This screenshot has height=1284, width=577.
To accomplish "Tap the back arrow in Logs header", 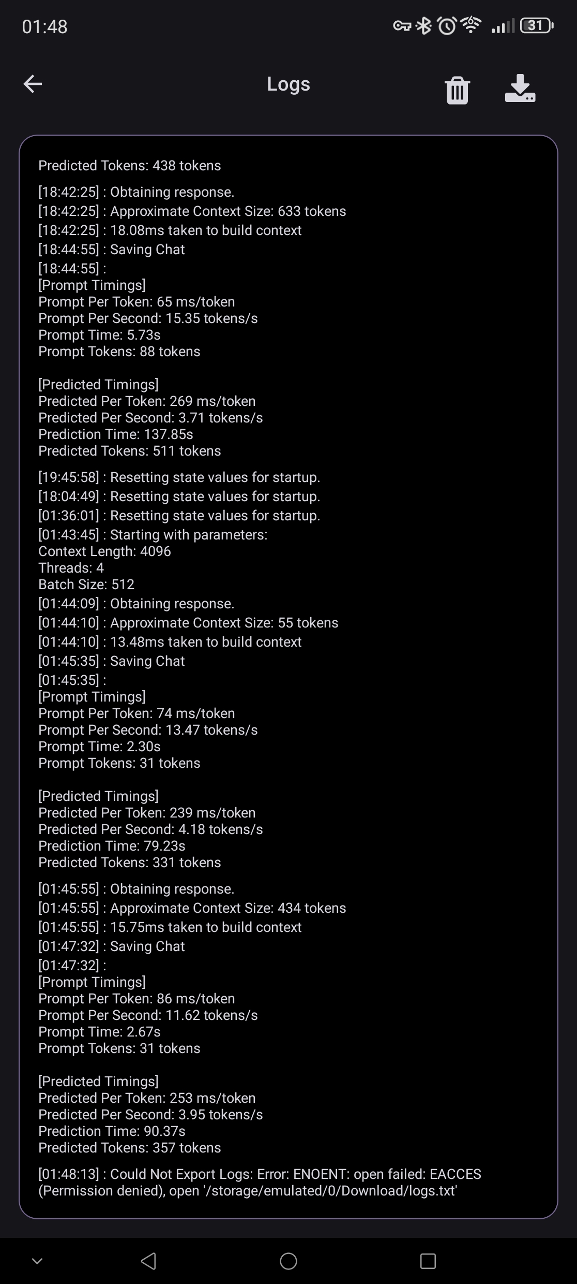I will pos(33,84).
